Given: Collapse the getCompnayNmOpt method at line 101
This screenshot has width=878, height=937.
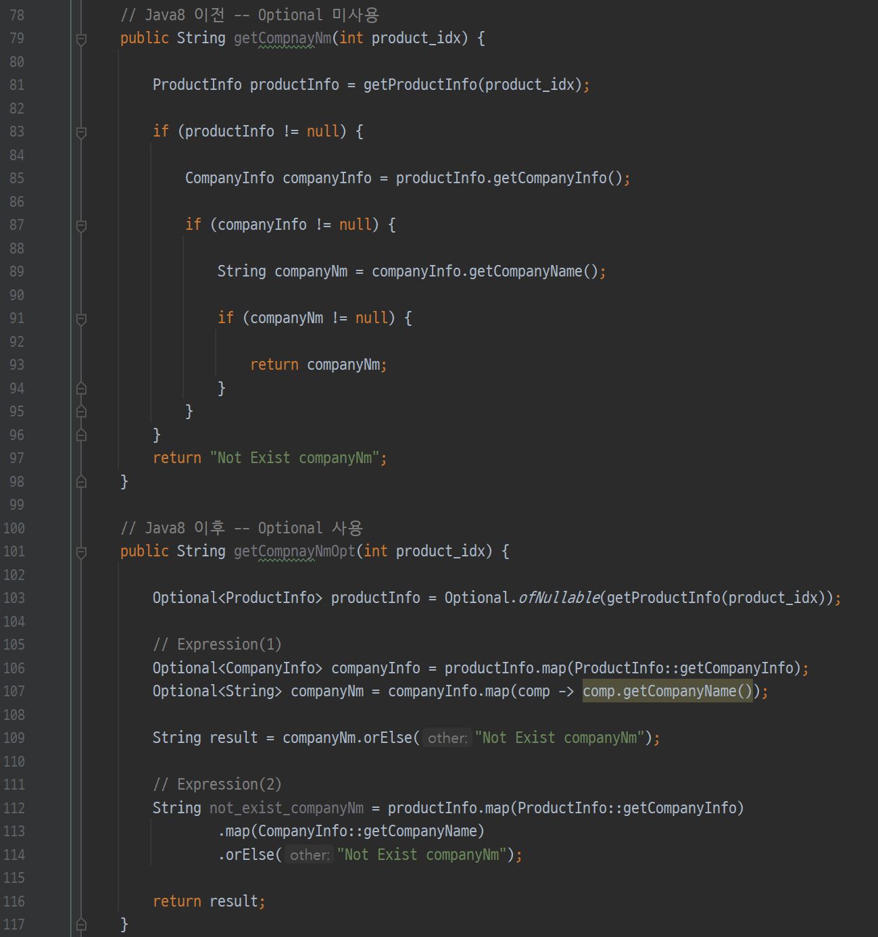Looking at the screenshot, I should (81, 552).
